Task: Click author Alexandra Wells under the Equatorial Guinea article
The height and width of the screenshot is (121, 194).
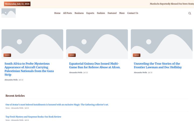Action: (76, 73)
